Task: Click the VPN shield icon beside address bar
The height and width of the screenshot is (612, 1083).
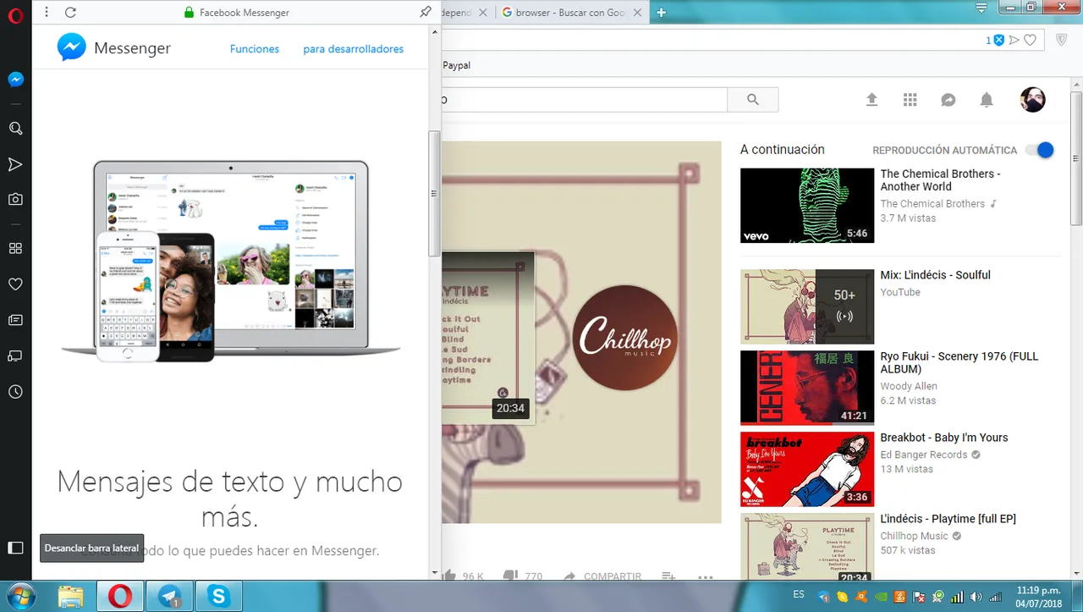Action: click(1063, 40)
